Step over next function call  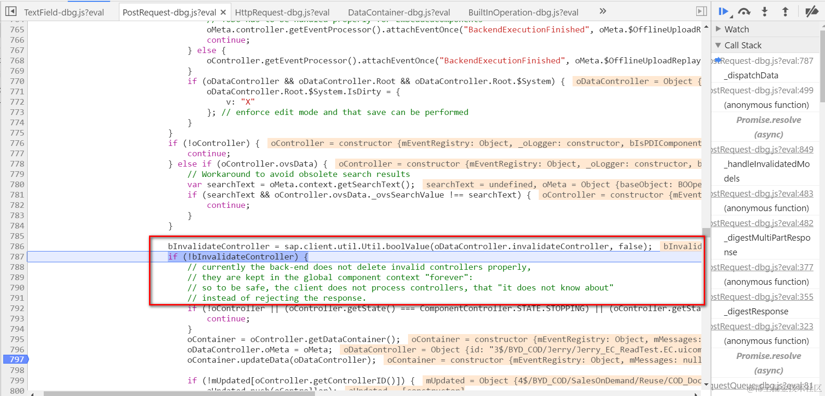744,11
